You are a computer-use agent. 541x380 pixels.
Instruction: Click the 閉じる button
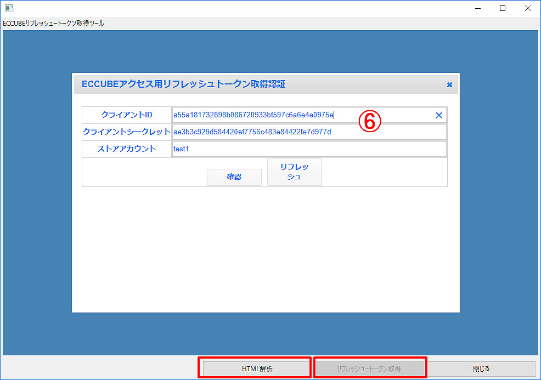(x=481, y=368)
